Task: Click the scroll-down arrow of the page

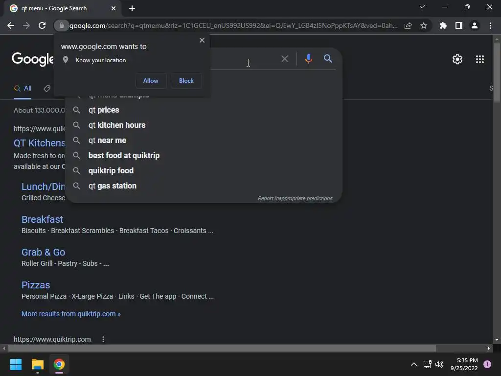Action: [x=497, y=340]
